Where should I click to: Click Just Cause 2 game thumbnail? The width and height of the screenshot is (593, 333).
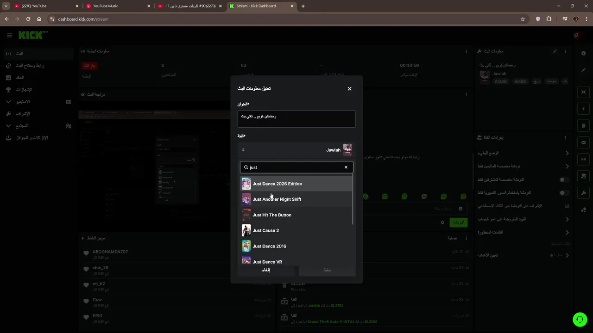[x=246, y=230]
